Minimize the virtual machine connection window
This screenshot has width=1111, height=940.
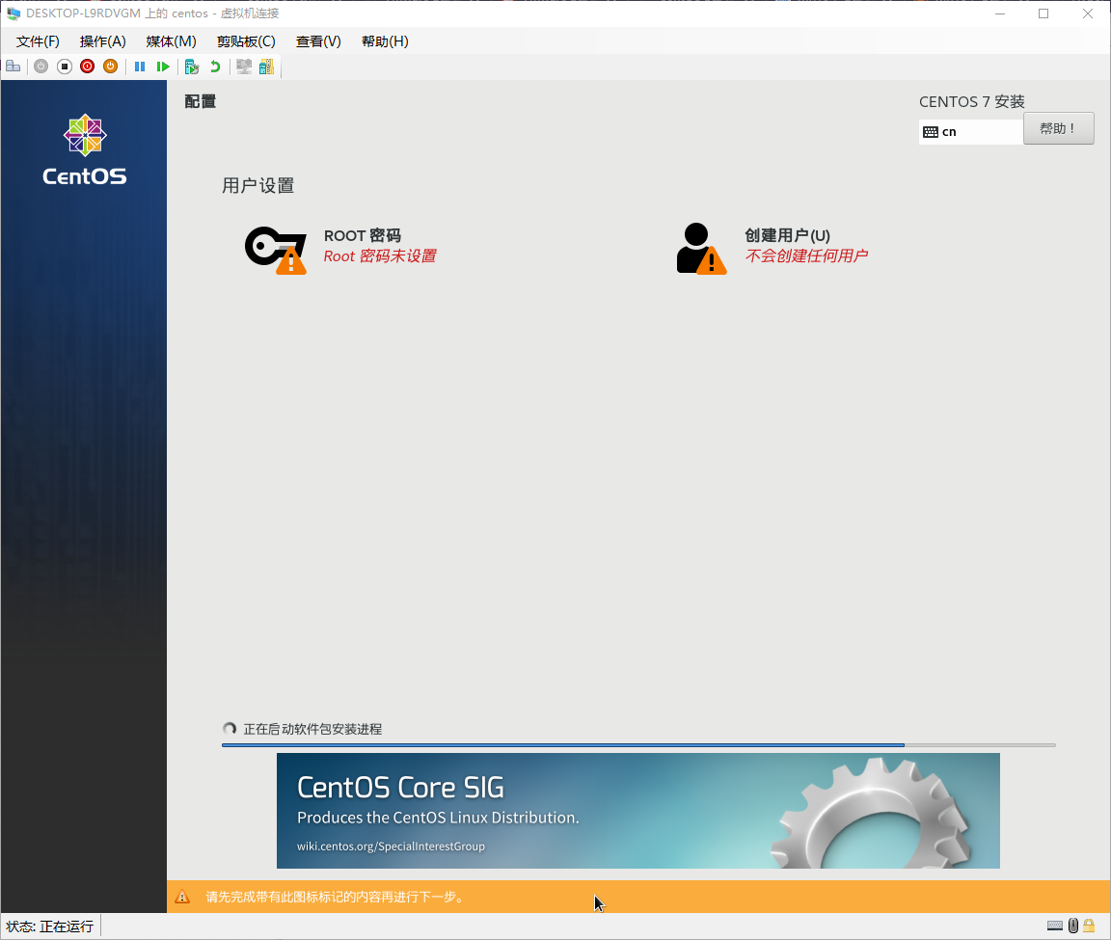tap(1000, 13)
